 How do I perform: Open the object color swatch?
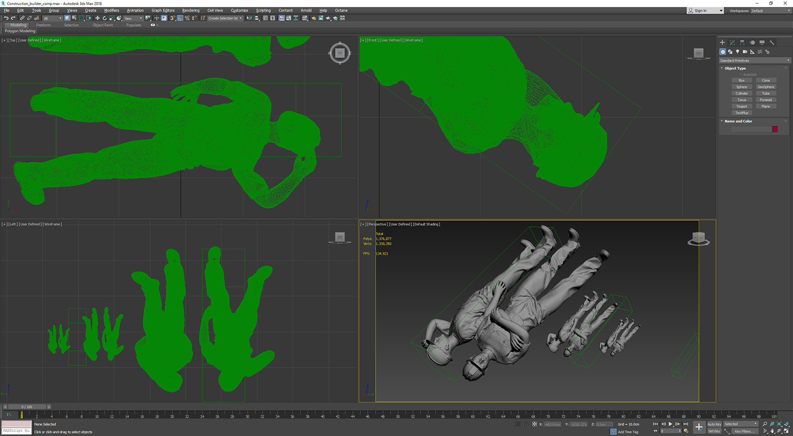[x=775, y=129]
